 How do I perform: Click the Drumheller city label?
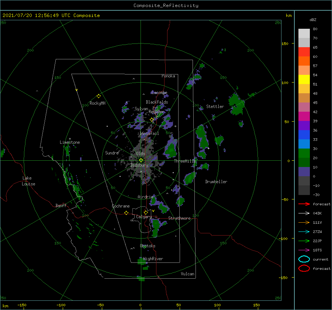[x=216, y=182]
